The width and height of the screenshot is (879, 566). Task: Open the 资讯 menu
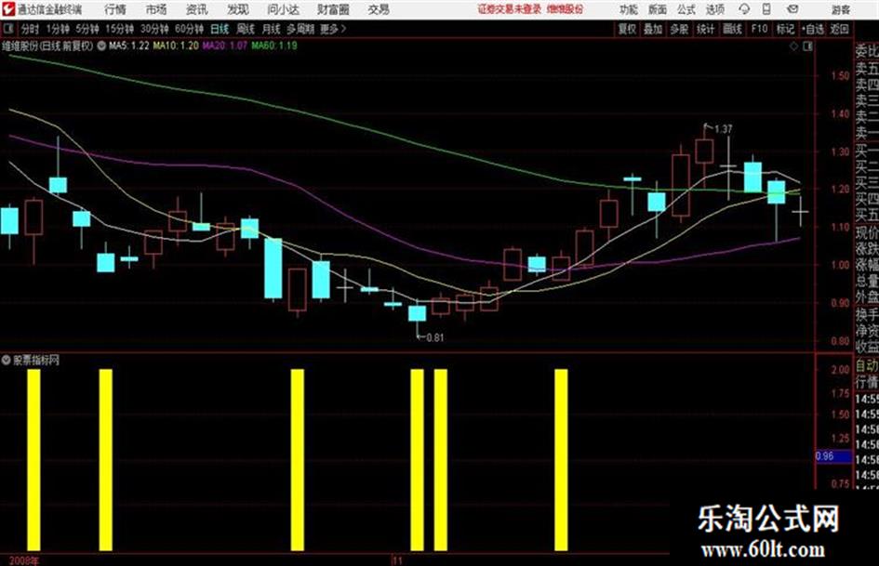(196, 9)
